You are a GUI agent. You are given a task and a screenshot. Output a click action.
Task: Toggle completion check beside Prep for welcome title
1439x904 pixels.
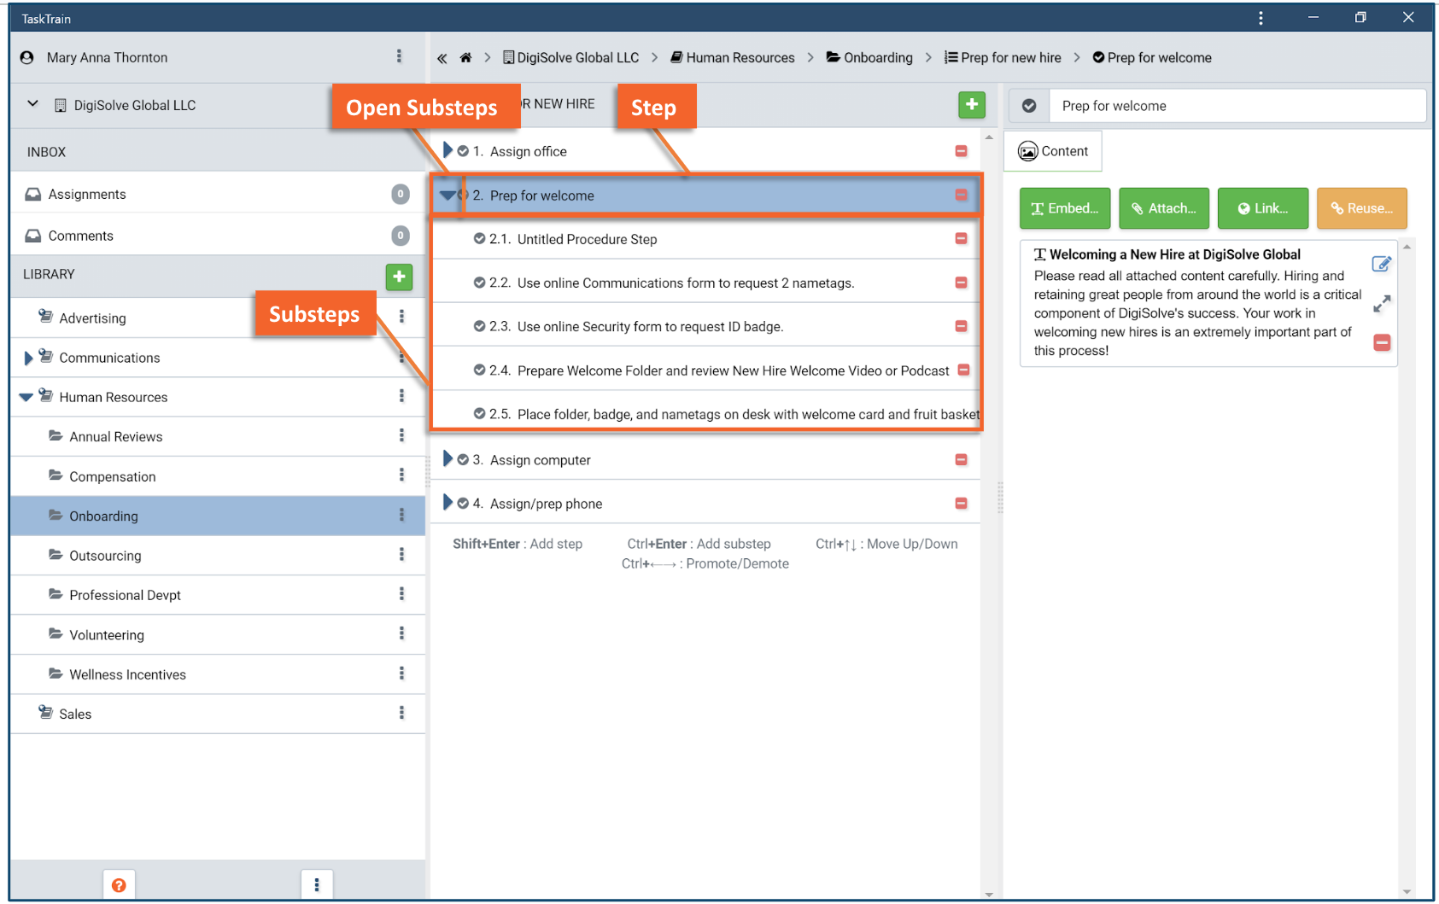(1029, 106)
